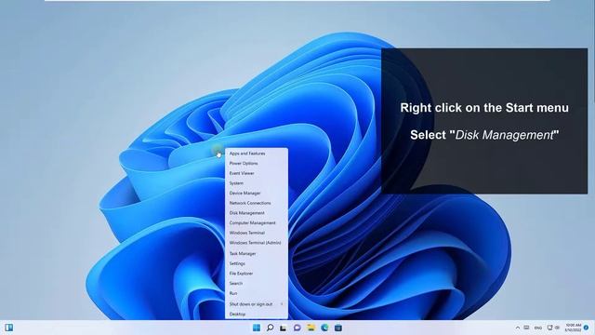Show hidden tray icons chevron
Viewport: 595px width, 335px height.
[x=518, y=328]
